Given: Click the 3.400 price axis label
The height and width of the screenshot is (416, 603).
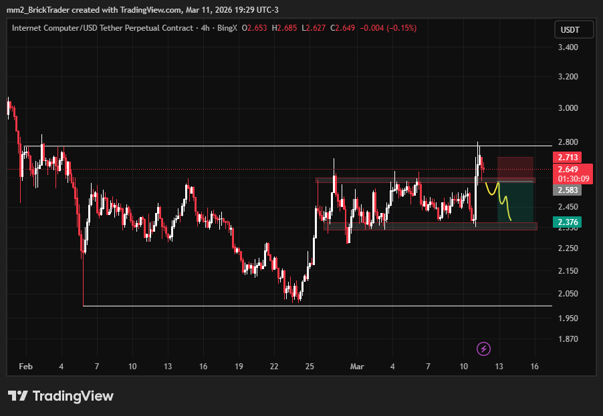Looking at the screenshot, I should tap(568, 47).
